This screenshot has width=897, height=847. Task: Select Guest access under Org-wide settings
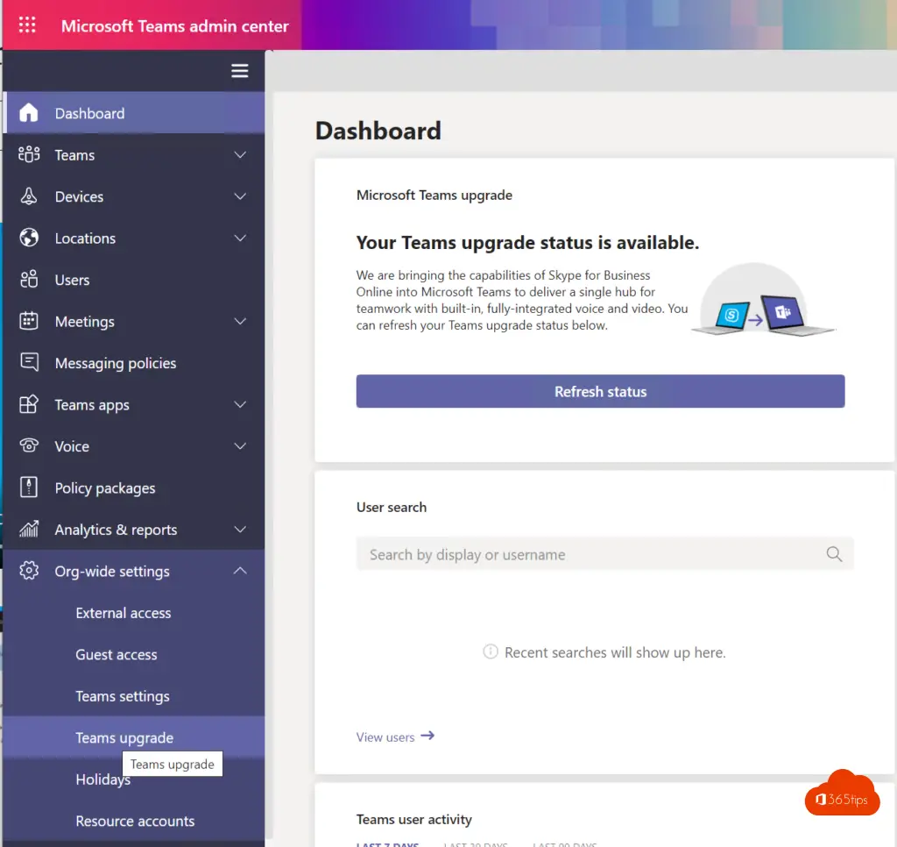click(x=134, y=655)
